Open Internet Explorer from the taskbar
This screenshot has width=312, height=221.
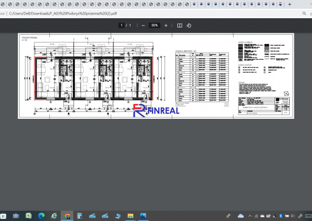54,216
